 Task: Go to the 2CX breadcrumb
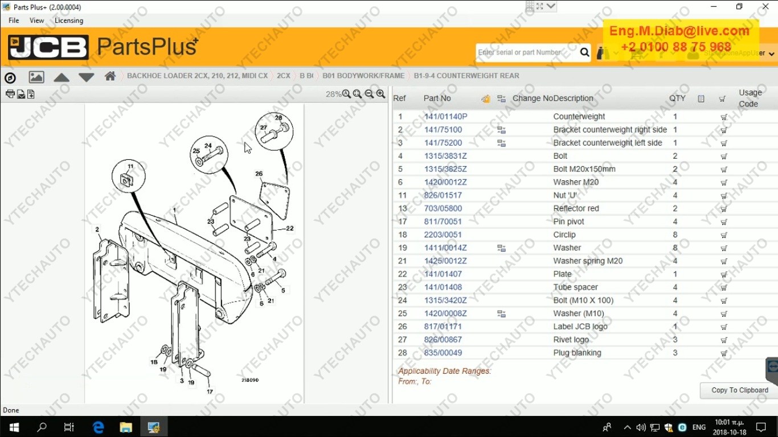[x=284, y=76]
